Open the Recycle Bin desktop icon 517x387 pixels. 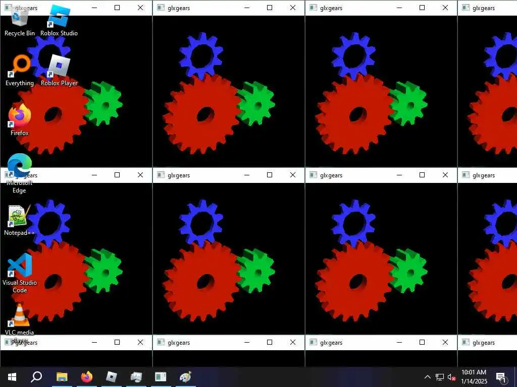tap(20, 20)
